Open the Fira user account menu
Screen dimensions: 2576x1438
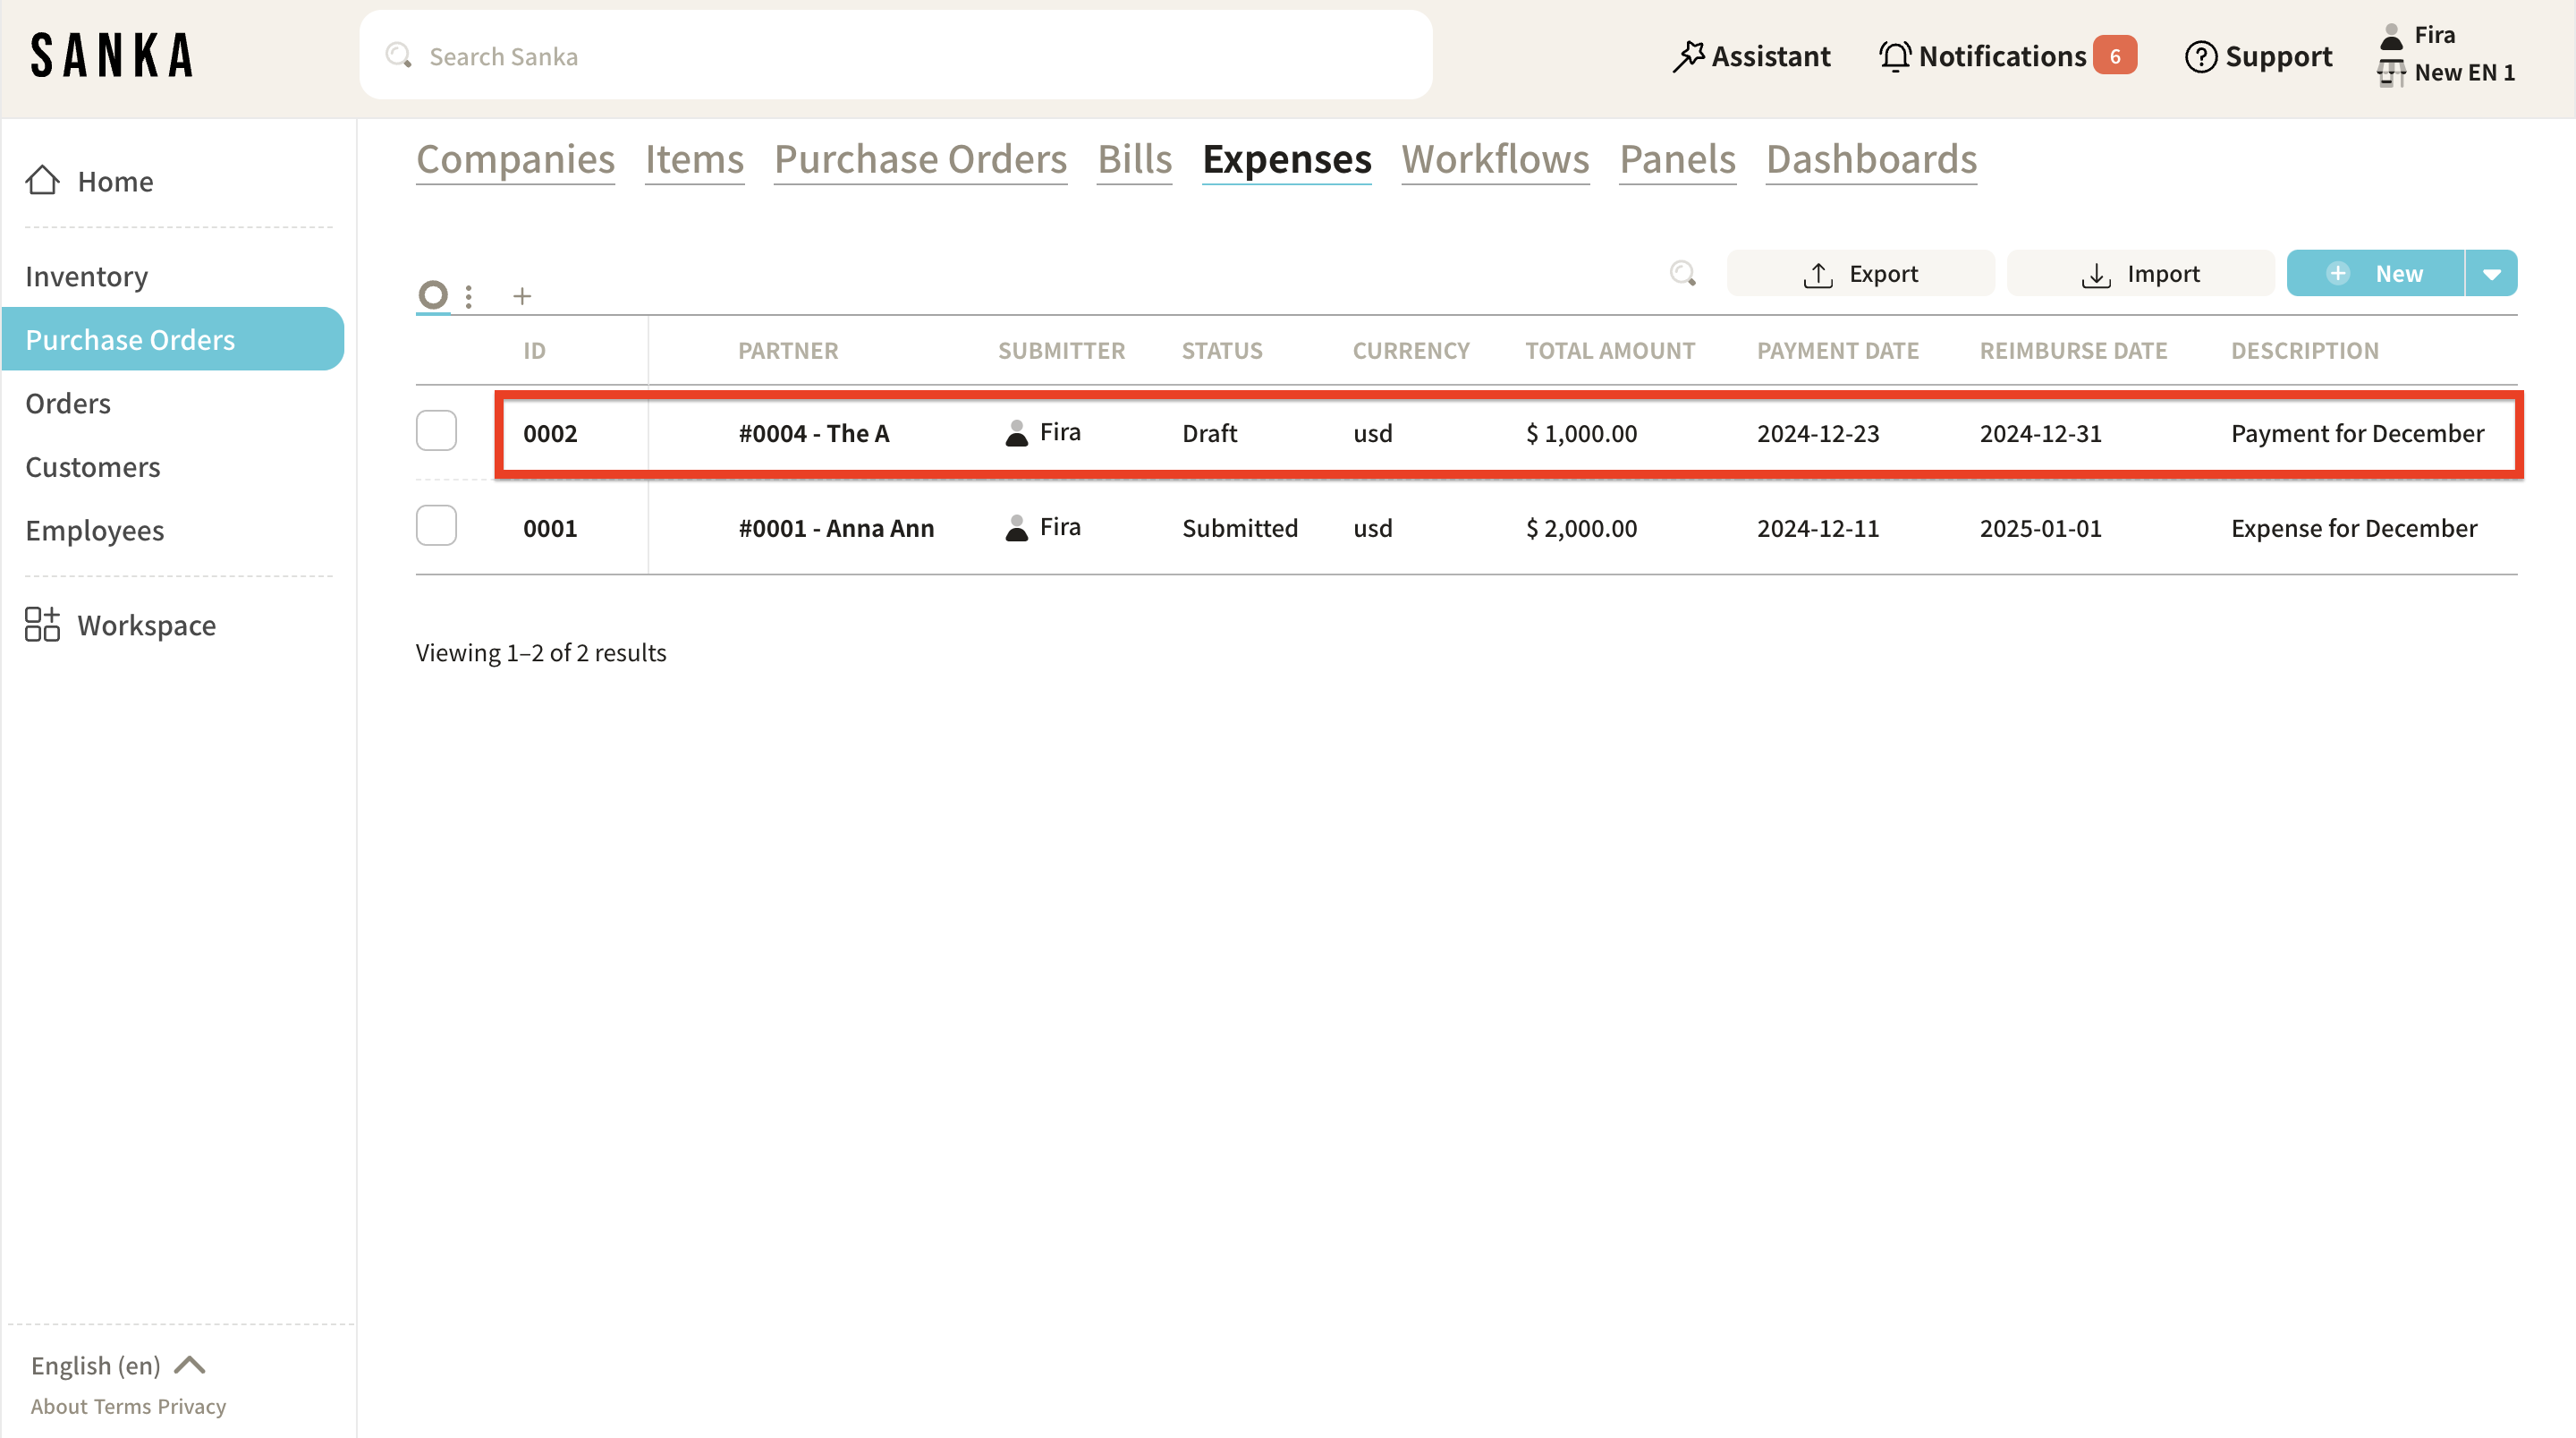(x=2433, y=35)
